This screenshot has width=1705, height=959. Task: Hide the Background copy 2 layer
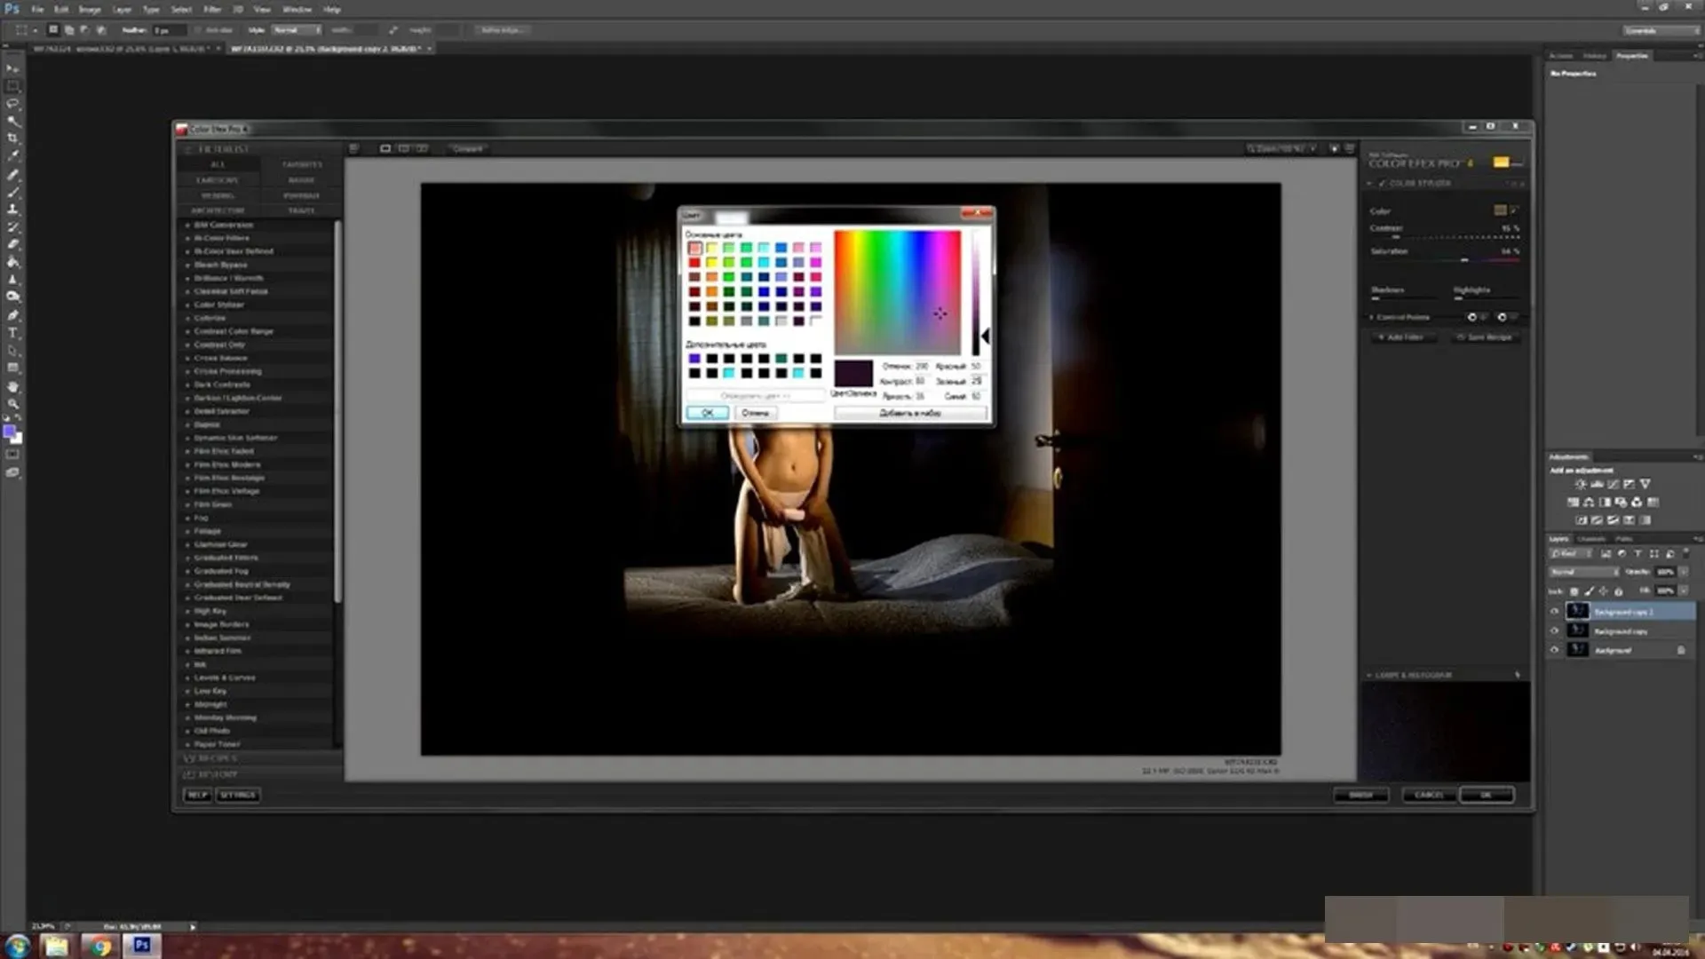1554,612
